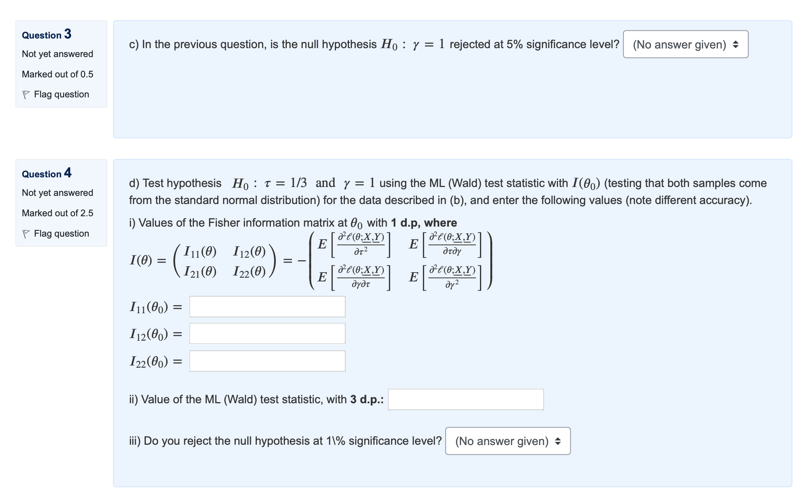Screen dimensions: 803x491
Task: Click 'Marked out of 0.5' label
Action: (x=58, y=74)
